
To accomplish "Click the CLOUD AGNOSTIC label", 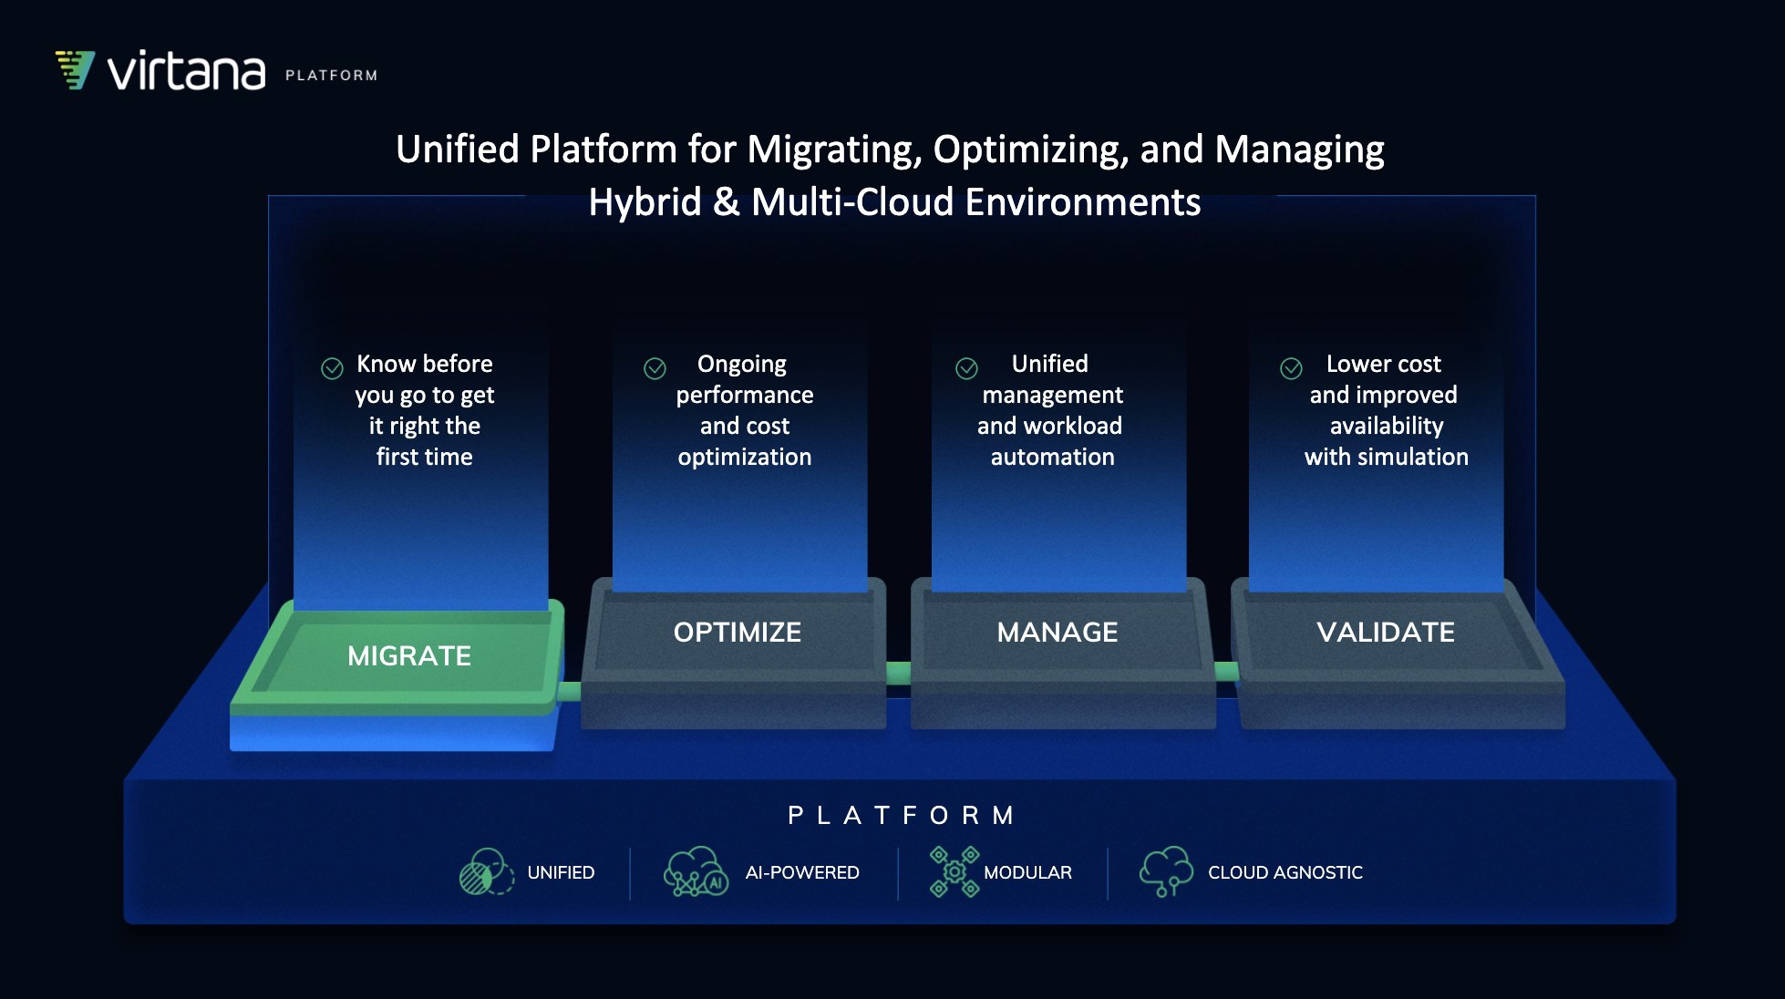I will pos(1285,873).
